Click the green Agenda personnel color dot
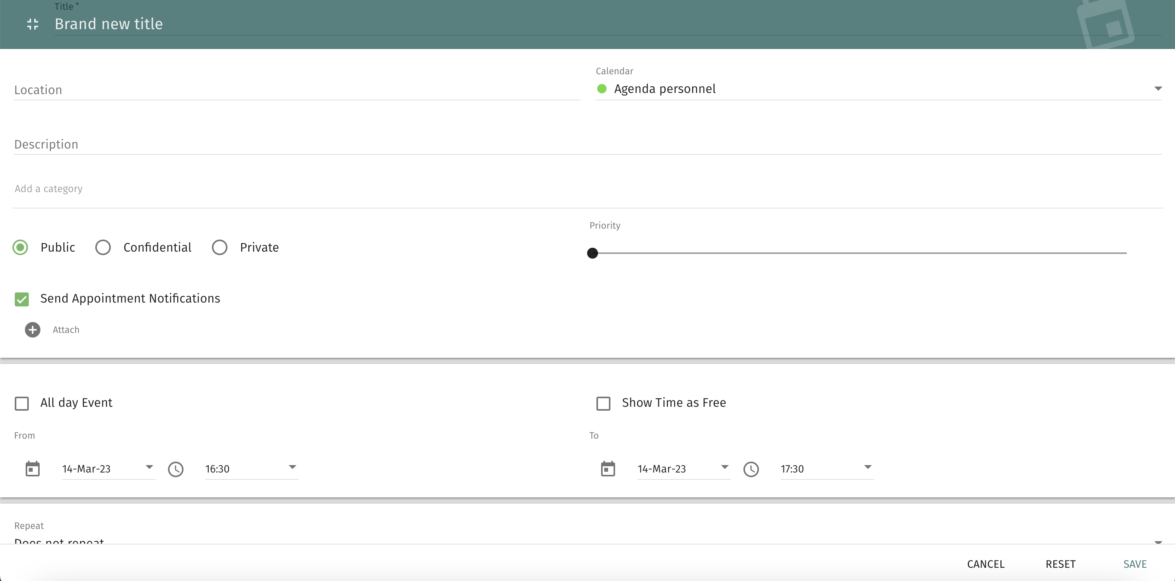Screen dimensions: 1175x581 601,89
